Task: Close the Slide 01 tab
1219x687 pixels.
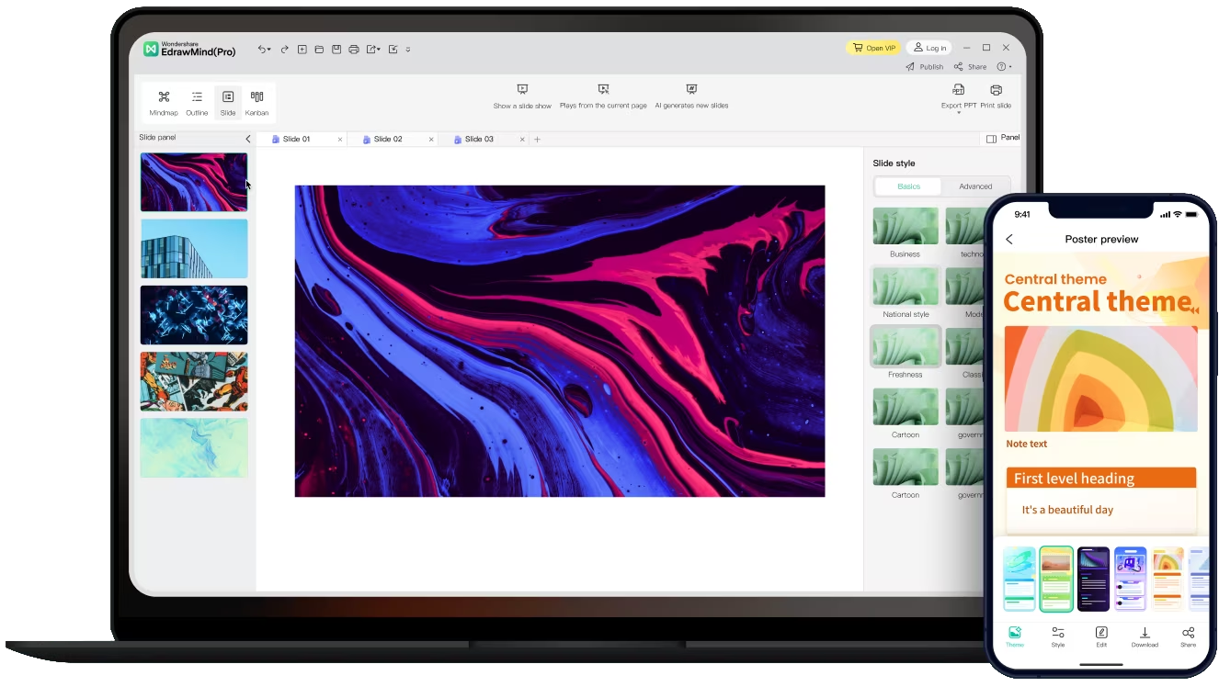Action: (340, 140)
